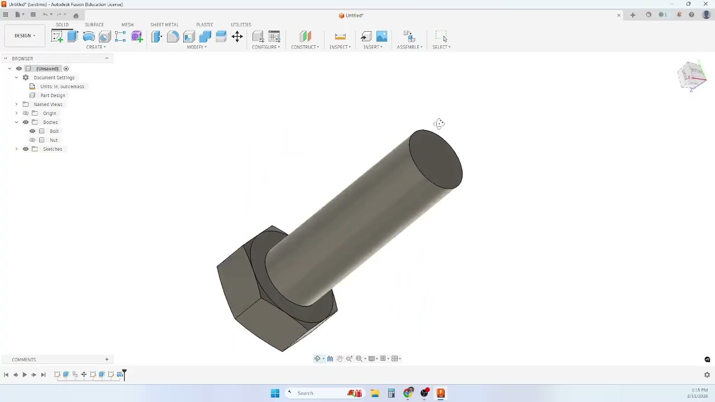715x402 pixels.
Task: Select the Shell tool icon
Action: (189, 37)
